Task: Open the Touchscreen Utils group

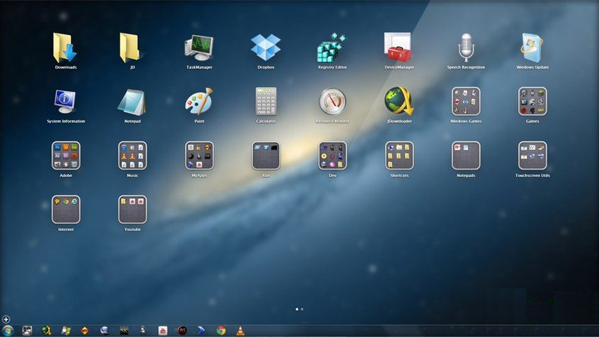Action: 532,155
